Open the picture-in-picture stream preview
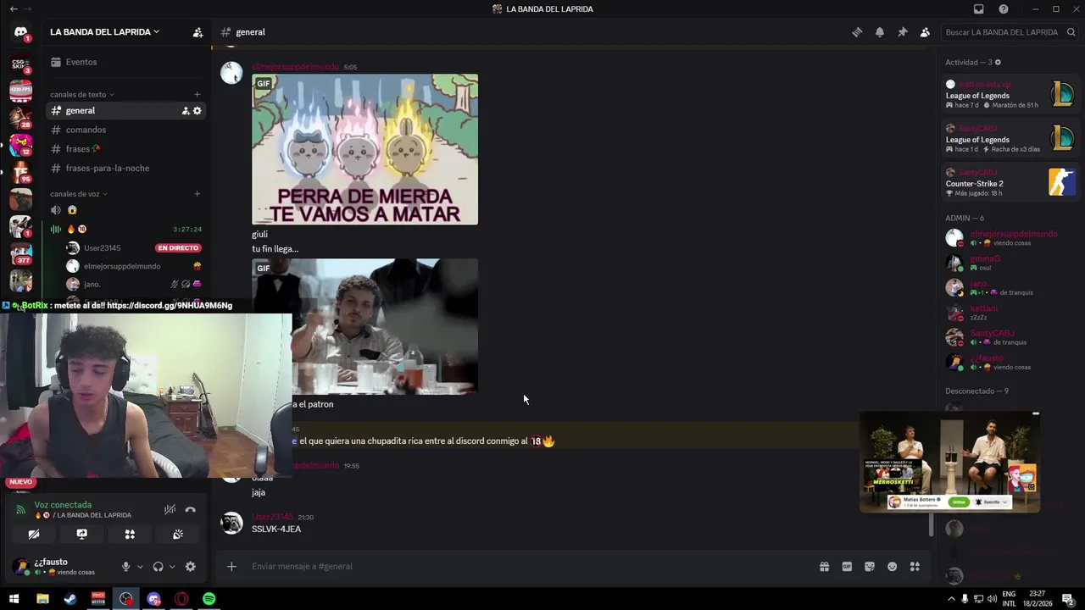 (x=949, y=462)
